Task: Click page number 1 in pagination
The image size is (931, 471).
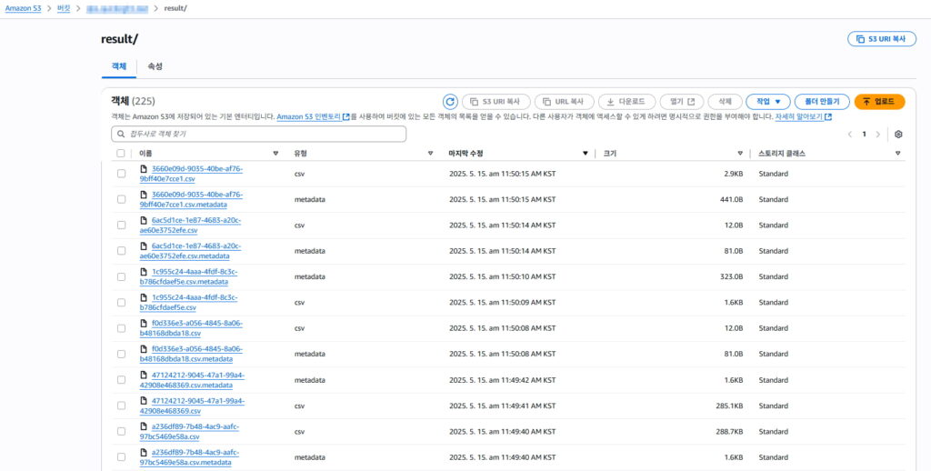Action: tap(864, 135)
